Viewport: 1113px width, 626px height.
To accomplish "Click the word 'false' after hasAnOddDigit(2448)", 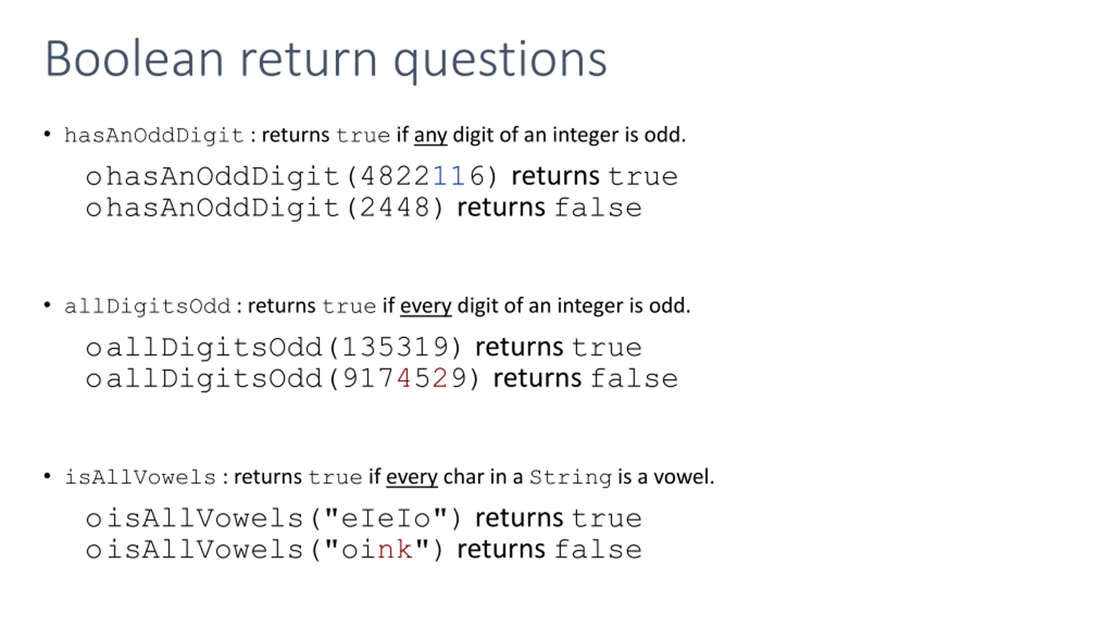I will point(598,208).
